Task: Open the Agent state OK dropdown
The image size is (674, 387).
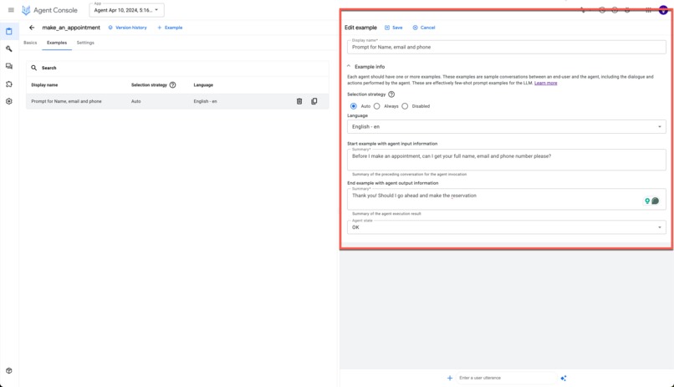Action: (507, 227)
